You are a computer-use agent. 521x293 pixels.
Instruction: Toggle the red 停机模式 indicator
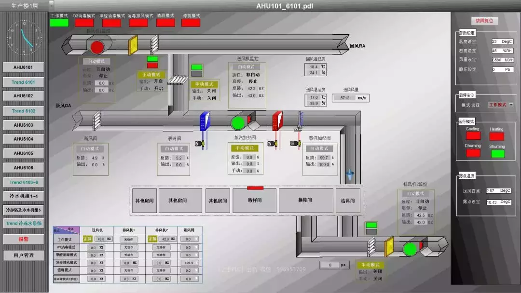[191, 23]
